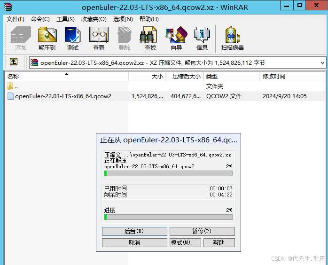
Task: Click the 模式(M)... button
Action: click(x=185, y=242)
